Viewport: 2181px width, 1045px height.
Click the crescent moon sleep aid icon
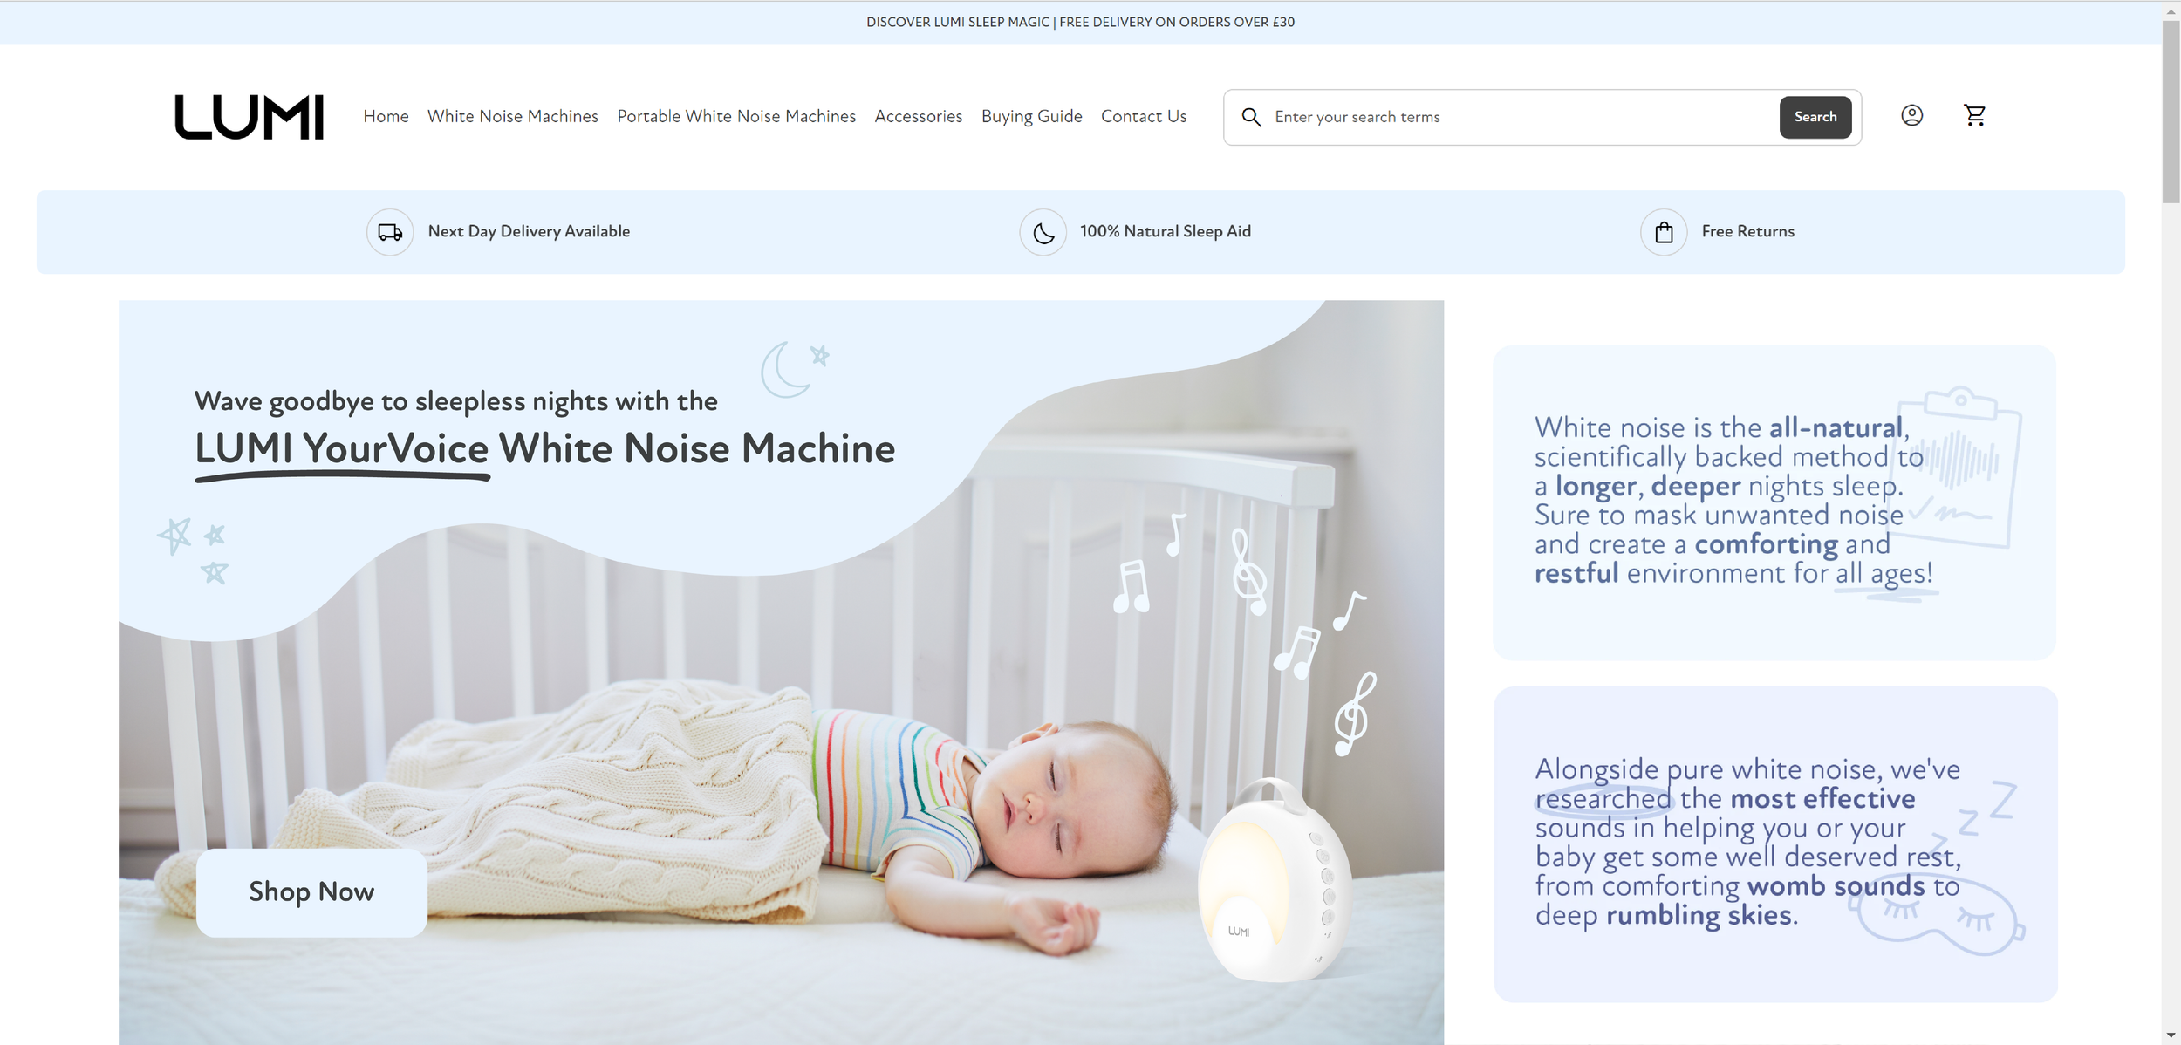(x=1043, y=232)
